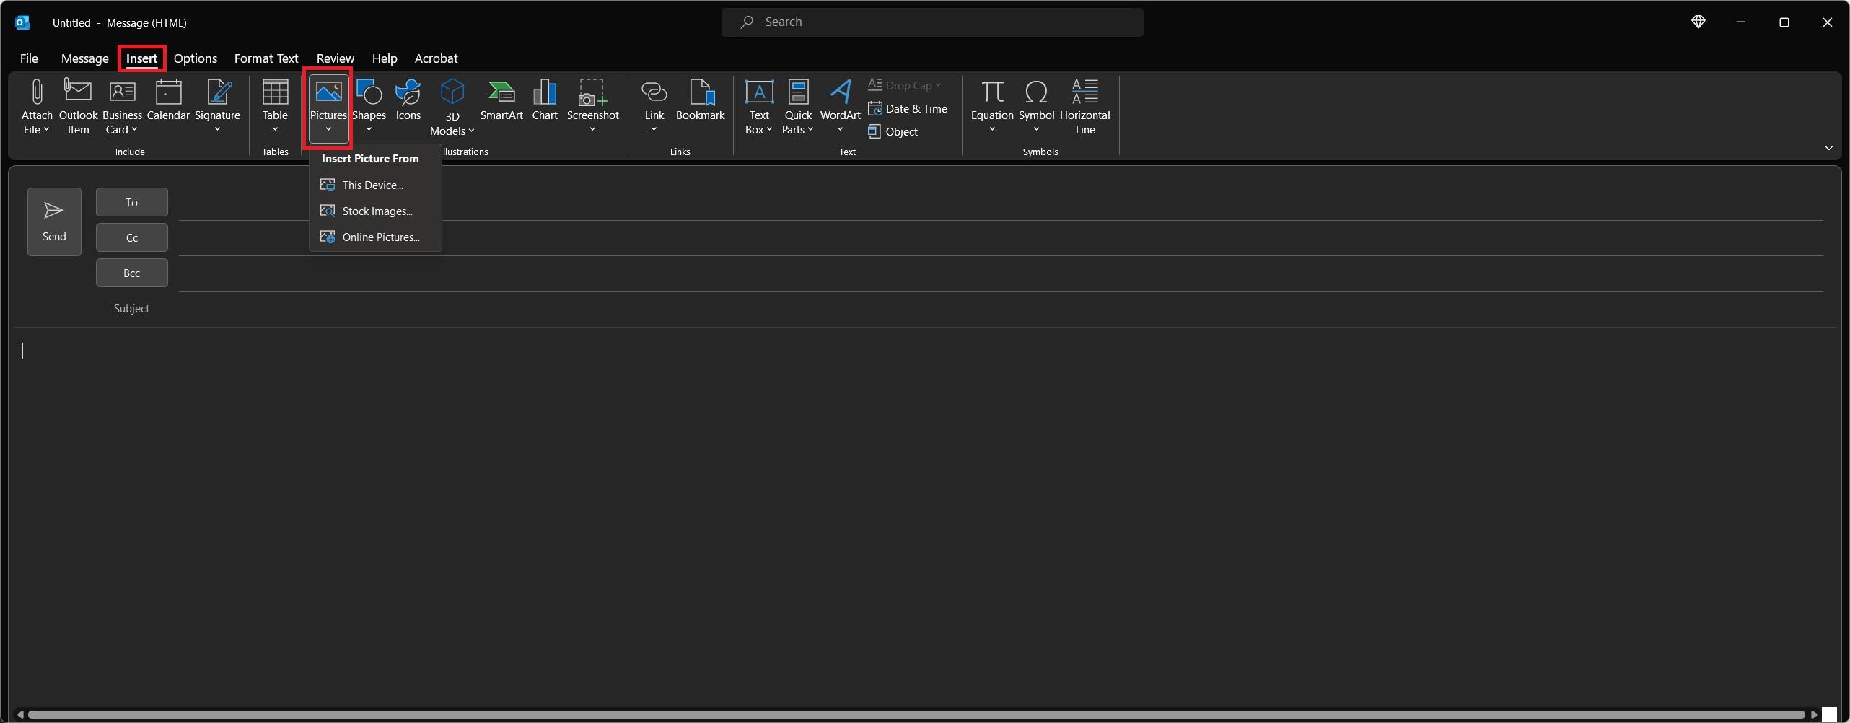The image size is (1850, 723).
Task: Open the Symbol menu
Action: (1036, 107)
